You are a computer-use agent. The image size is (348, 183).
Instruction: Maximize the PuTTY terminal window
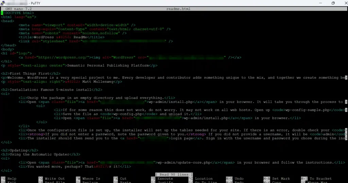(x=333, y=3)
